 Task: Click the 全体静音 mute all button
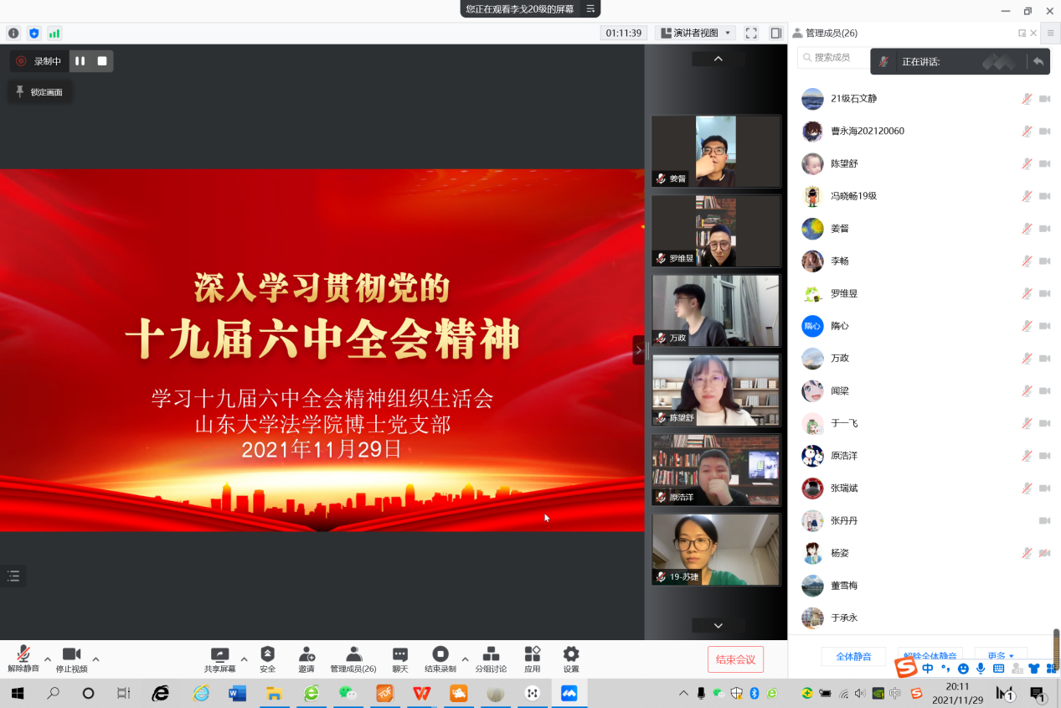click(x=853, y=656)
